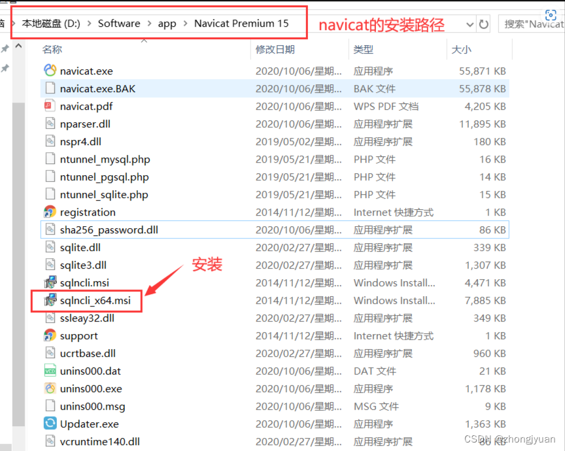
Task: Click the navicat.exe application icon
Action: tap(50, 71)
